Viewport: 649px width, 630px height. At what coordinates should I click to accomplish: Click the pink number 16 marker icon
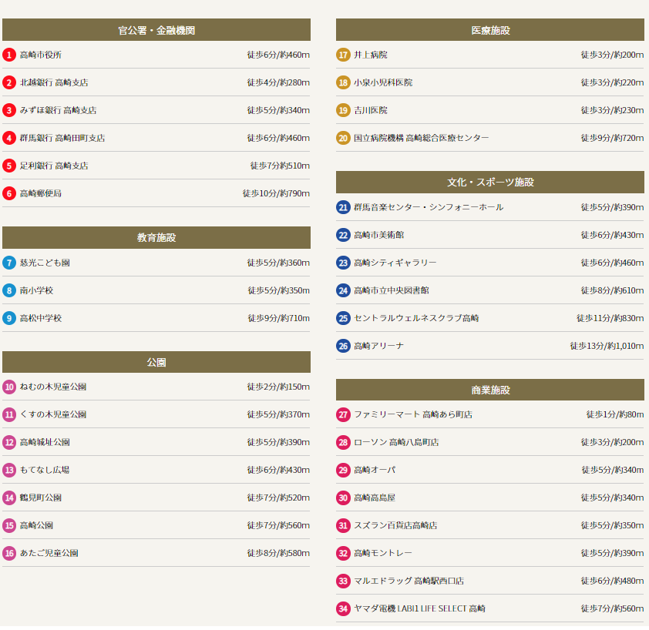[9, 553]
